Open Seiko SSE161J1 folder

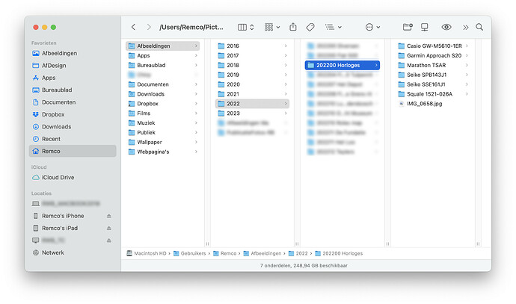pyautogui.click(x=433, y=84)
